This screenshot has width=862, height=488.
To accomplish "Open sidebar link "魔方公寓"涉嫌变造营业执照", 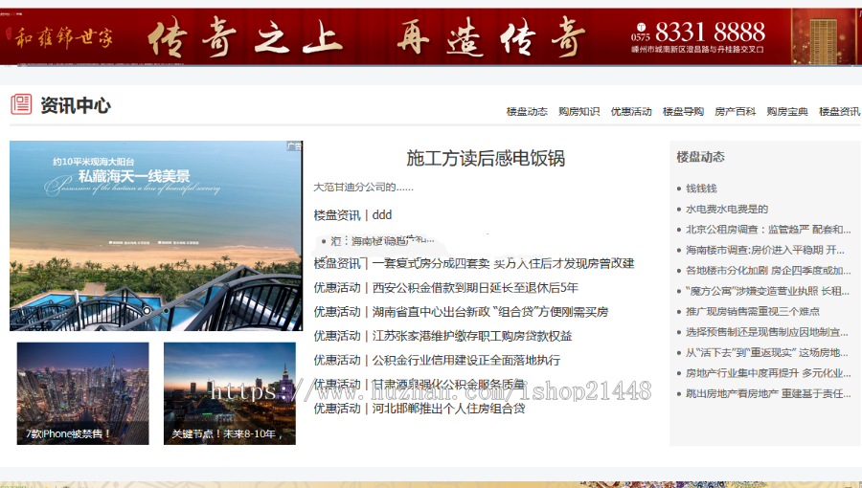I will pos(768,291).
